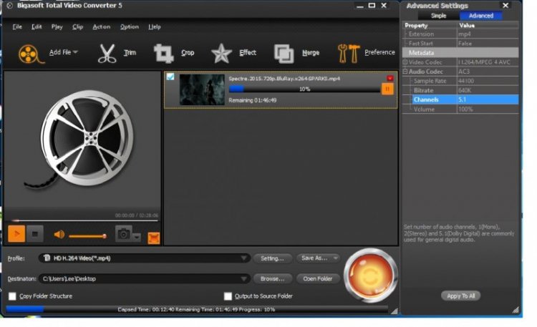The image size is (537, 327).
Task: Enable Copy Folder Structure checkbox
Action: 12,296
